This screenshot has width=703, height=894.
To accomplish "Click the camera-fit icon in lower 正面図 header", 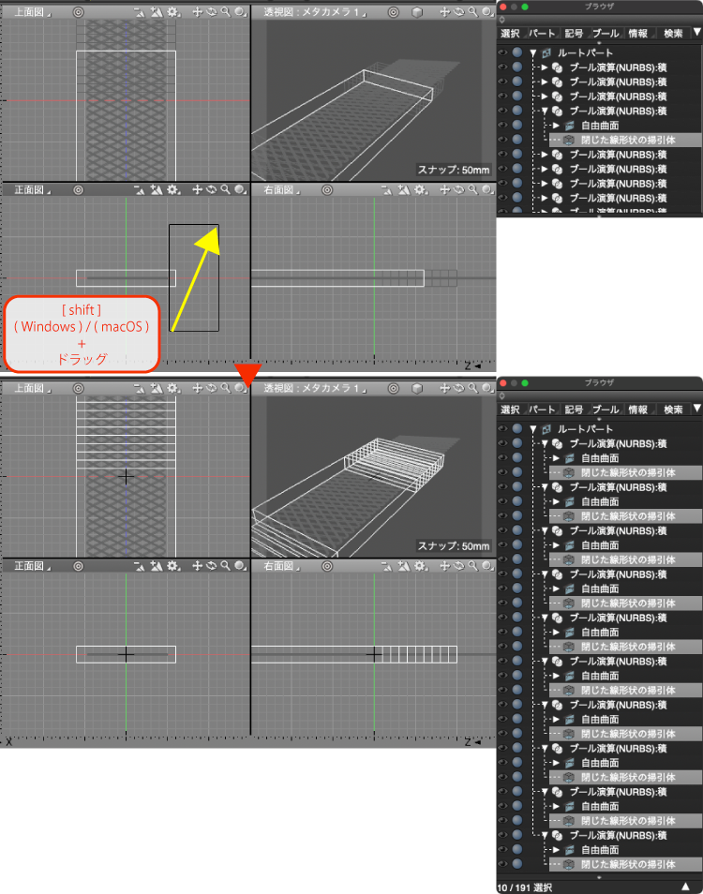I will click(x=139, y=566).
